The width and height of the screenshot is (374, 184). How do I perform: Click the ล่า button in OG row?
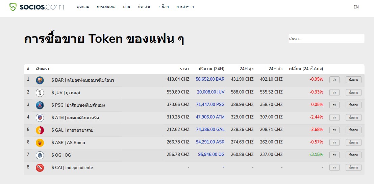point(334,155)
